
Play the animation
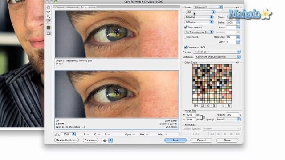(x=225, y=134)
